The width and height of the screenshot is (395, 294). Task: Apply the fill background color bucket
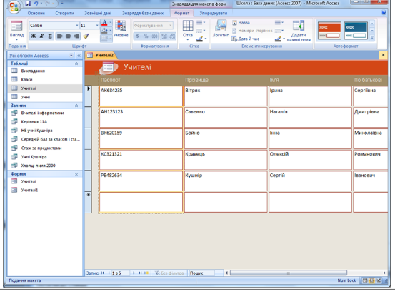point(104,31)
